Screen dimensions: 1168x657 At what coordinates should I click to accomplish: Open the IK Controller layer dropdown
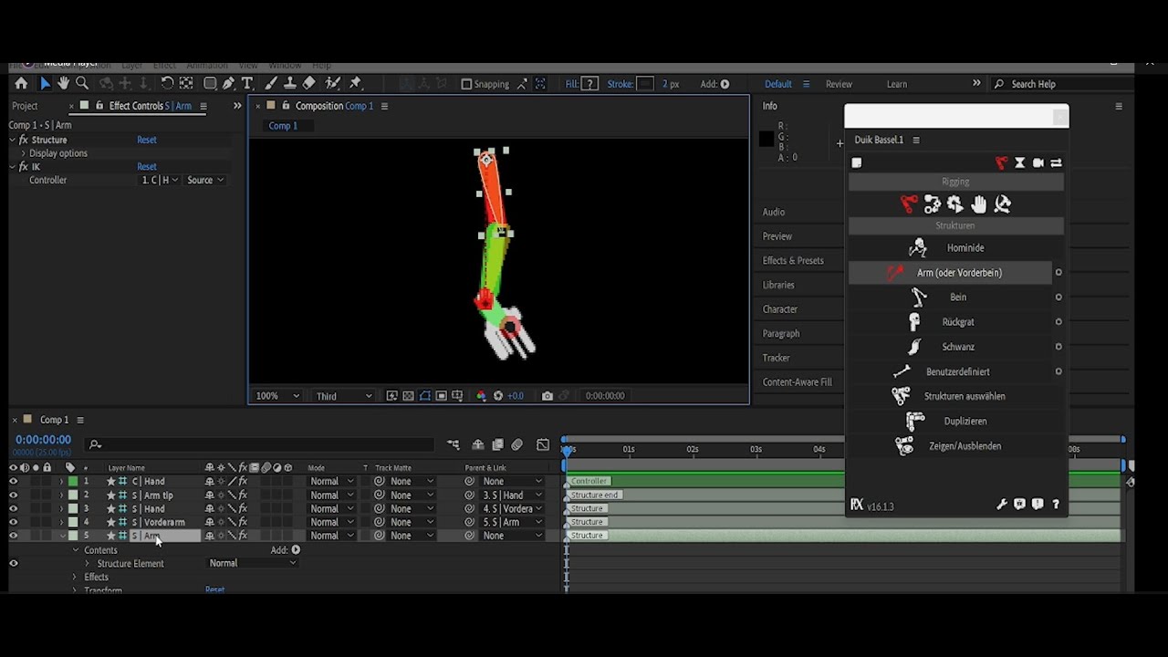(x=160, y=180)
